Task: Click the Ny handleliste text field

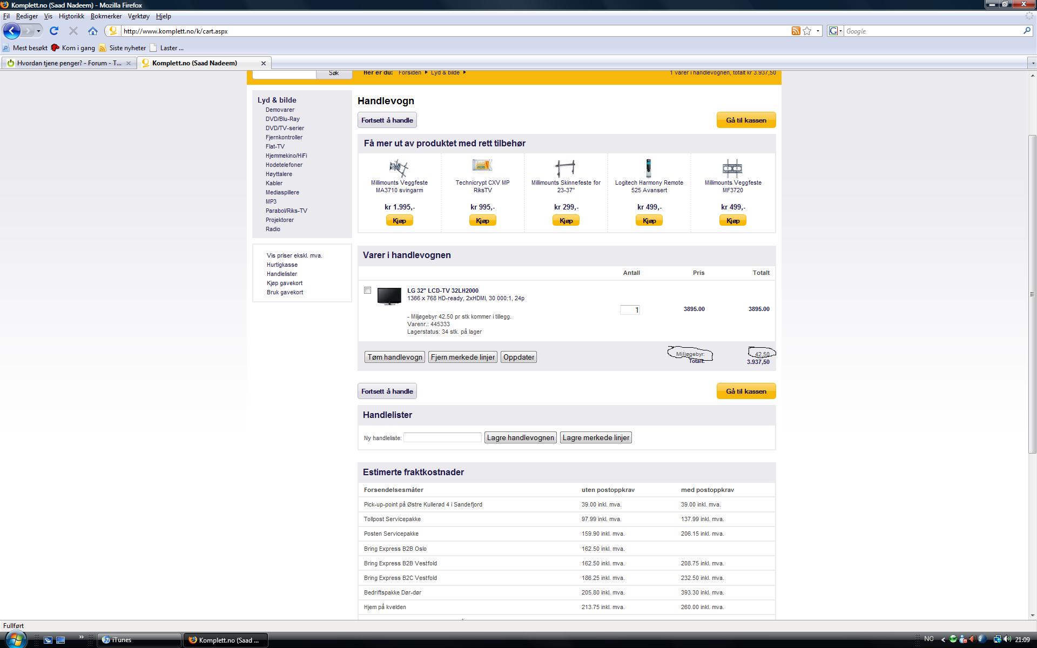Action: (442, 437)
